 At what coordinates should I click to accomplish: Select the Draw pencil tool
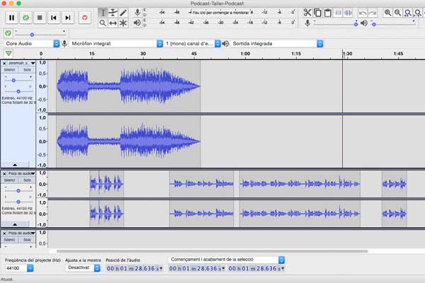[123, 13]
